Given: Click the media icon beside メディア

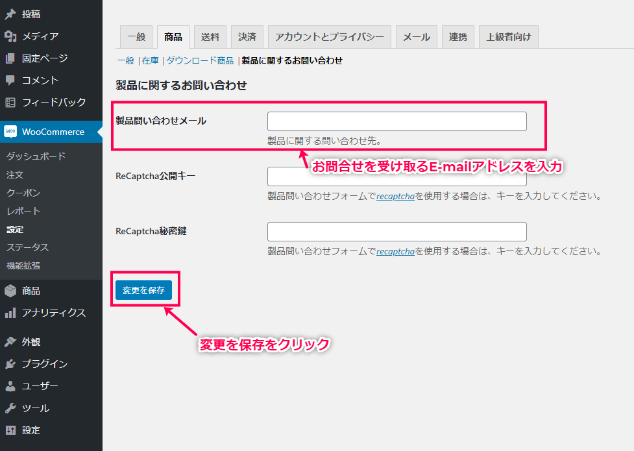Looking at the screenshot, I should (10, 36).
